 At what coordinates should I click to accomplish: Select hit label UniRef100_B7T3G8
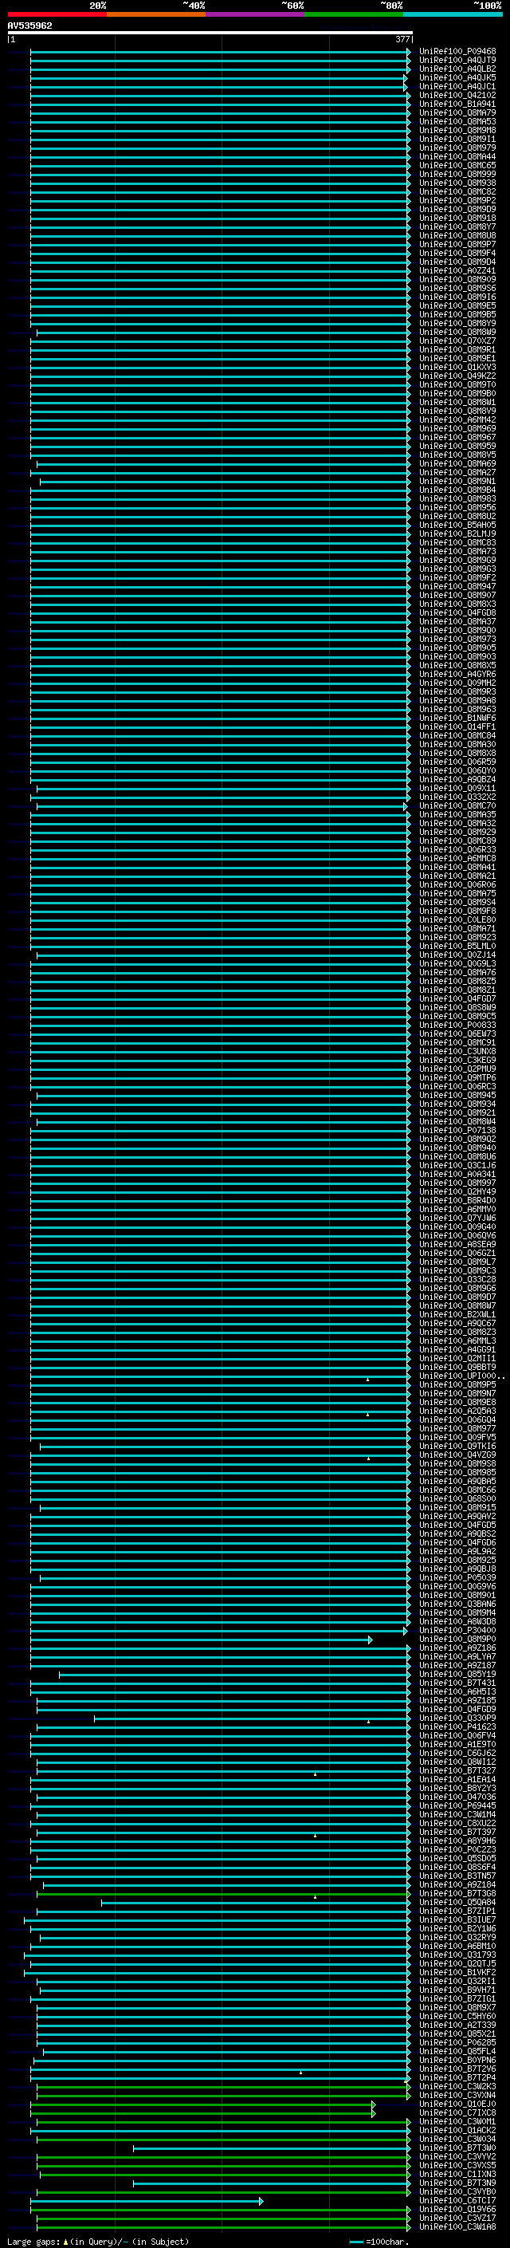coord(457,1894)
